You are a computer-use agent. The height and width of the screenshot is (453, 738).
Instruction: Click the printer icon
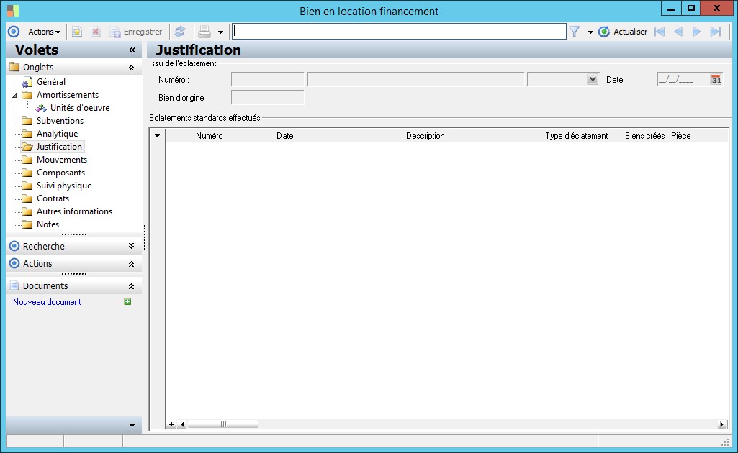pyautogui.click(x=204, y=32)
